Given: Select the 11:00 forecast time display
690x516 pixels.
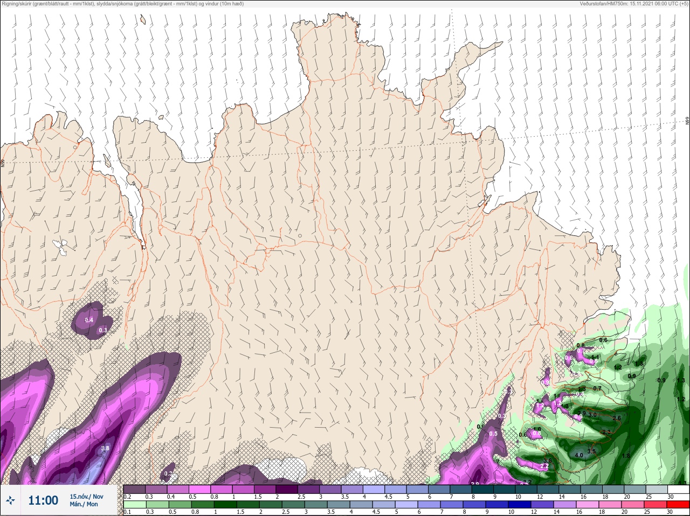Looking at the screenshot, I should [43, 500].
